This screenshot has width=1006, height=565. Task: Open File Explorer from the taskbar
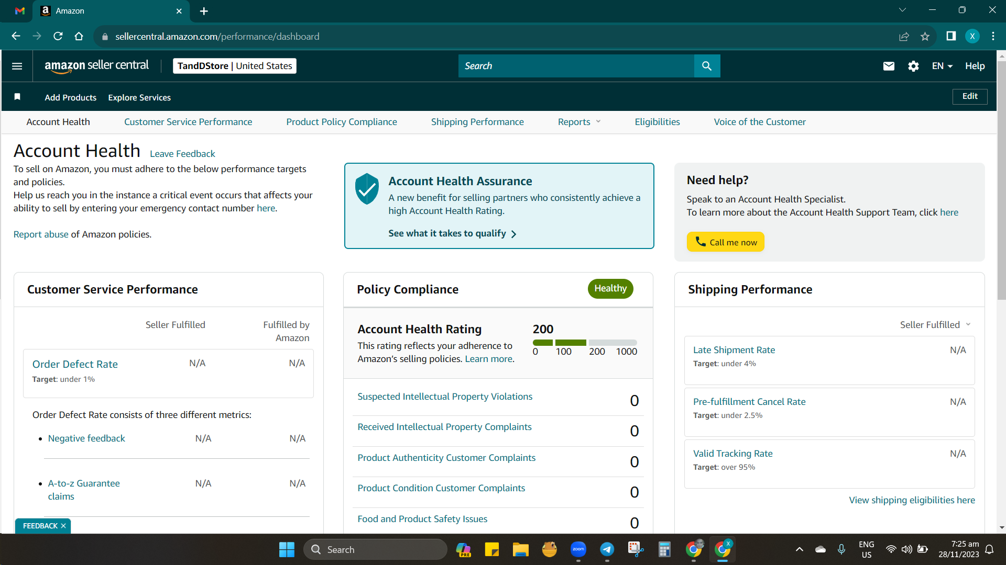point(520,549)
